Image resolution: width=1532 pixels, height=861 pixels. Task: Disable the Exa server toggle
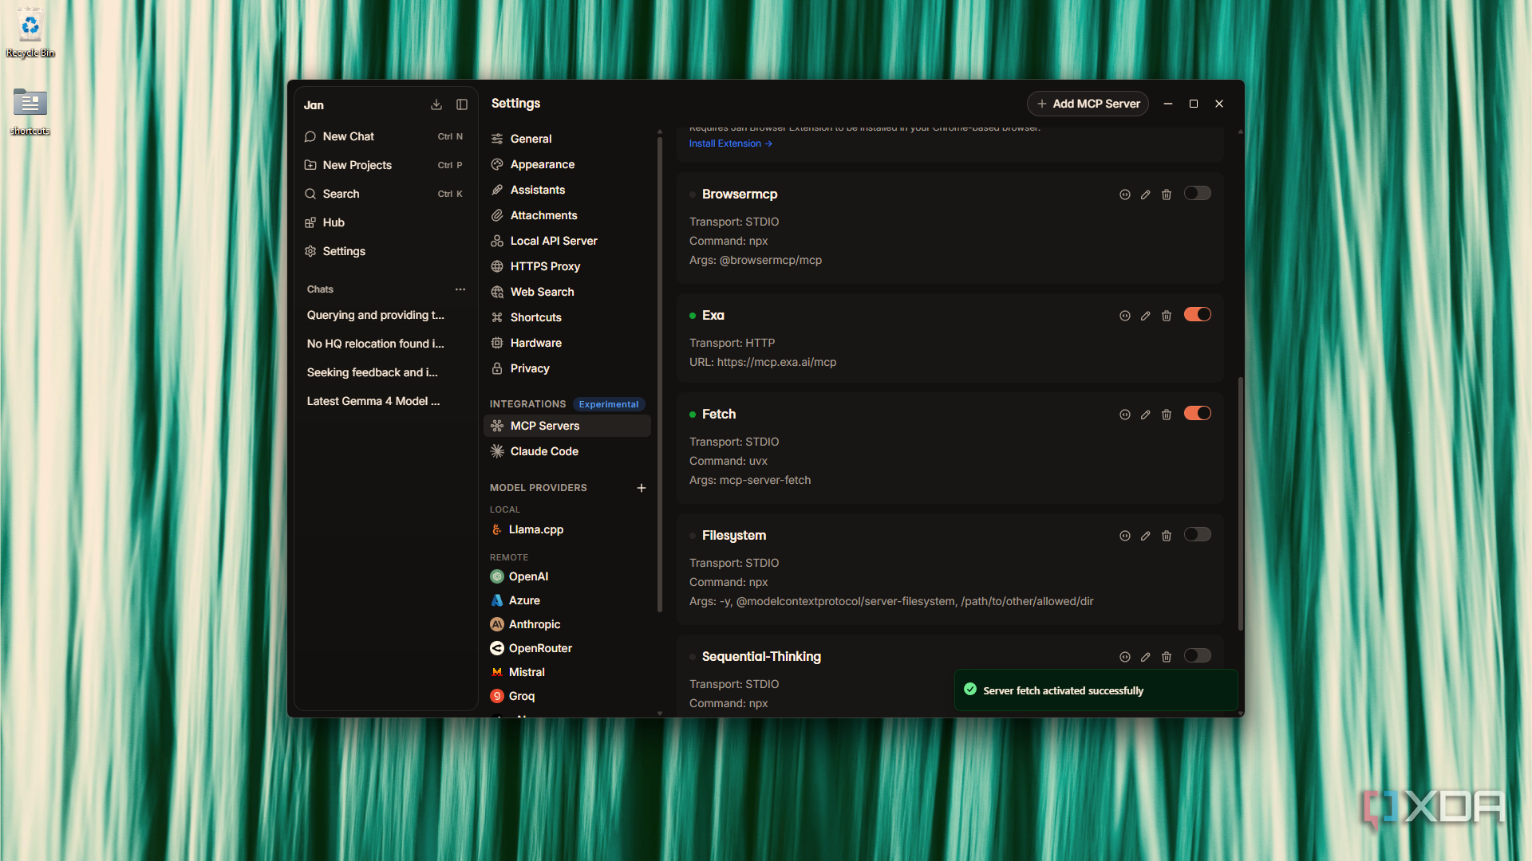pos(1198,314)
